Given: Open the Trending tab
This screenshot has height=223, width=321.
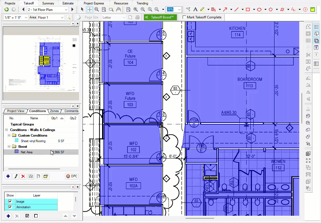Looking at the screenshot, I should (x=142, y=3).
